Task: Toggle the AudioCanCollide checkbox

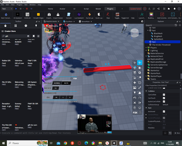Action: click(x=164, y=101)
